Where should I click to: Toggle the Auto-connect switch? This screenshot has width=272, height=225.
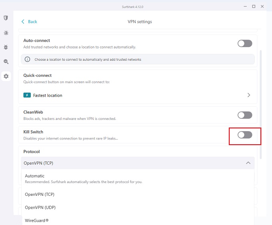(x=245, y=43)
